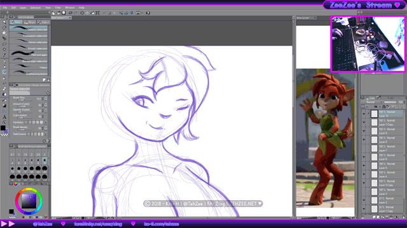
Task: Open the main canvas tab dropdown
Action: [69, 18]
